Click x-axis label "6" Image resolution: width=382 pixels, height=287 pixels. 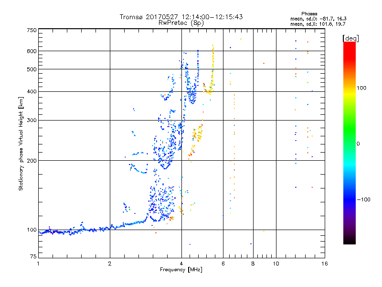pos(223,264)
